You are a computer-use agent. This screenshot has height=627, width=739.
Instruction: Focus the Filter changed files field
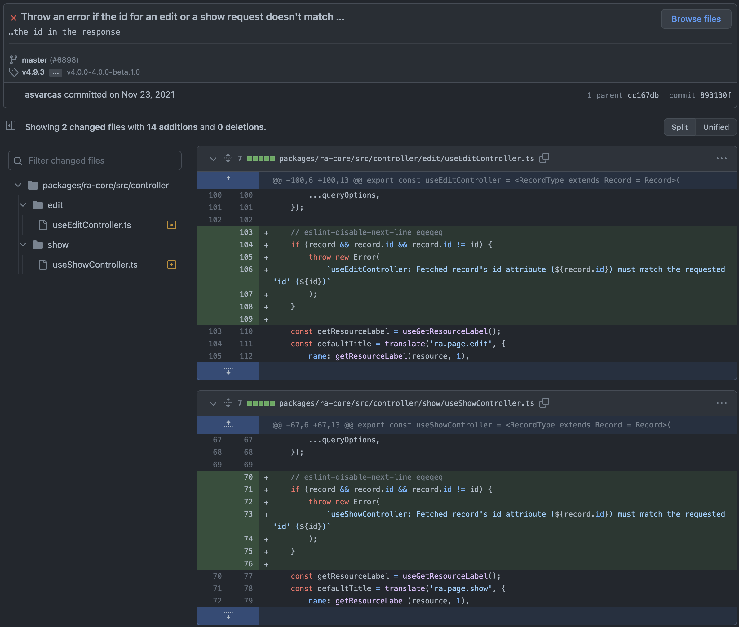[x=100, y=161]
